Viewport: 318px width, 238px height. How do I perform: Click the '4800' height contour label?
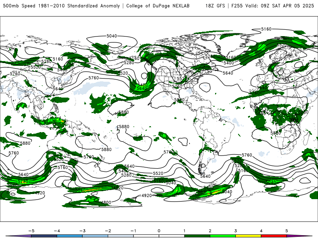pyautogui.click(x=106, y=202)
